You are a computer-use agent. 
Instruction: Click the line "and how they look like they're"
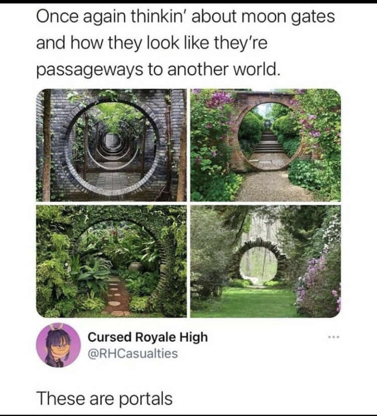pyautogui.click(x=152, y=43)
